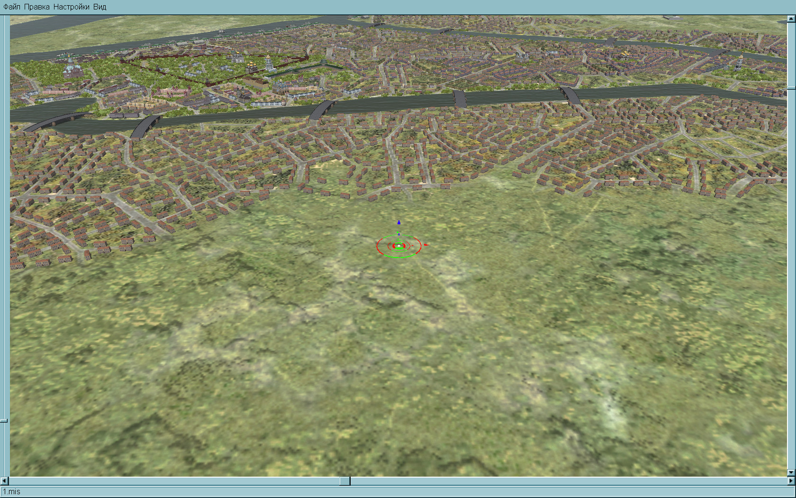Open the Вид menu
Viewport: 796px width, 498px height.
click(x=99, y=7)
